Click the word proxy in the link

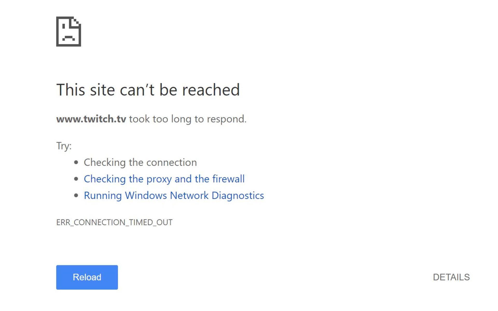159,179
